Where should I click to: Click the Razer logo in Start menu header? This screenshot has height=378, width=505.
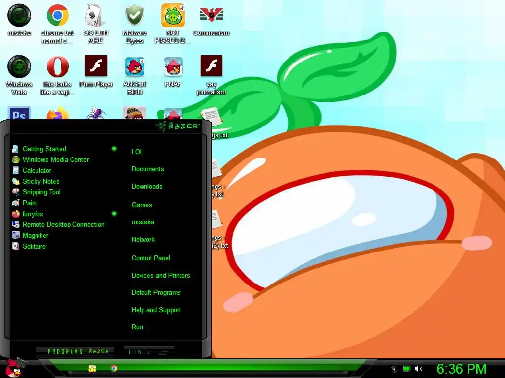click(x=177, y=126)
